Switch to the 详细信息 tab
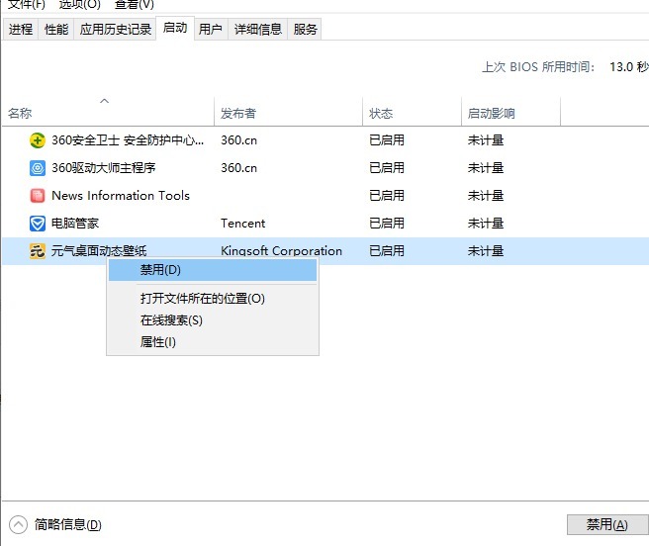The height and width of the screenshot is (546, 649). click(258, 29)
